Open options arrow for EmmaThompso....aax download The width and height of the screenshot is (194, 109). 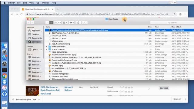39,99
